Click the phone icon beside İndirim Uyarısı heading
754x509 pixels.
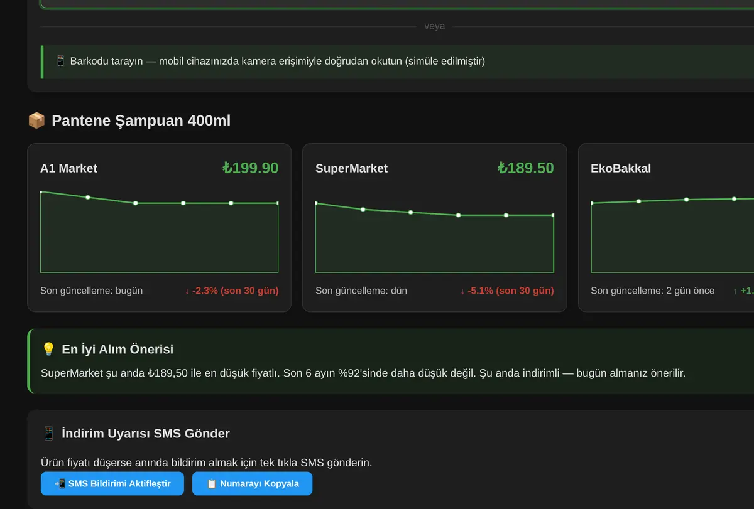click(x=48, y=434)
